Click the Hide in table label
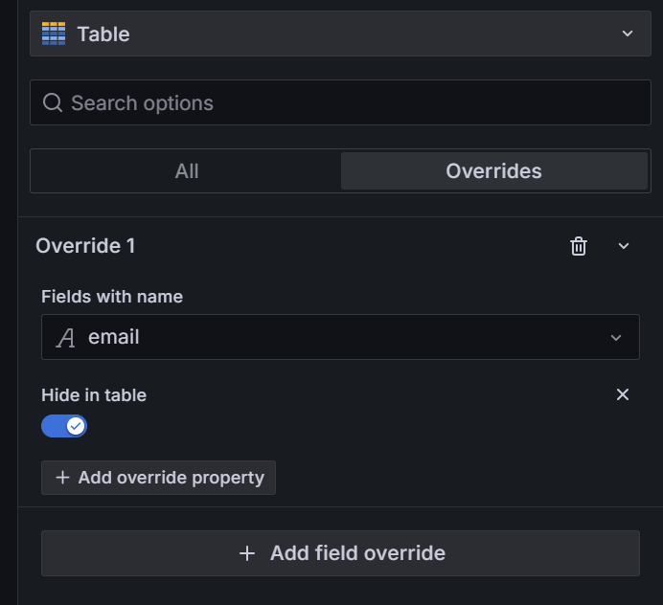Viewport: 663px width, 605px height. [94, 394]
